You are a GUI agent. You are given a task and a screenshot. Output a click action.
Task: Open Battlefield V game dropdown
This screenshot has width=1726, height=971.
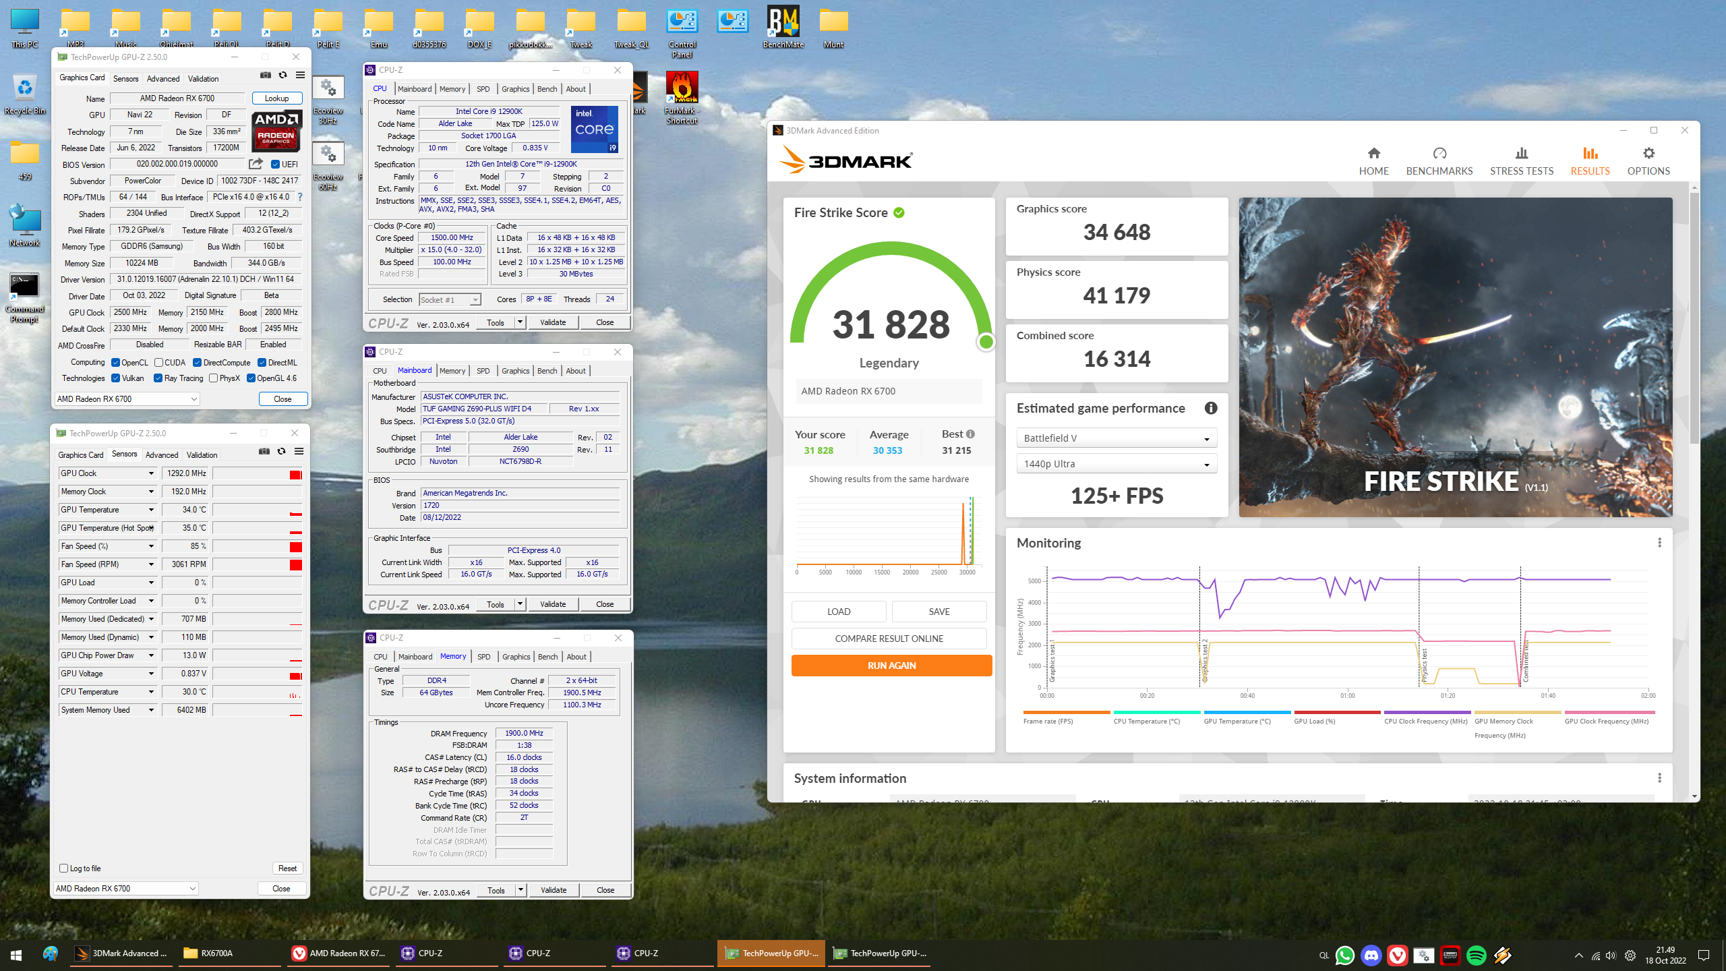tap(1117, 438)
